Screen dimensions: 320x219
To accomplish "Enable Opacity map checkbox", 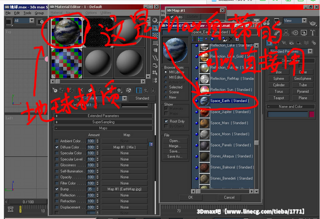I will click(x=57, y=177).
